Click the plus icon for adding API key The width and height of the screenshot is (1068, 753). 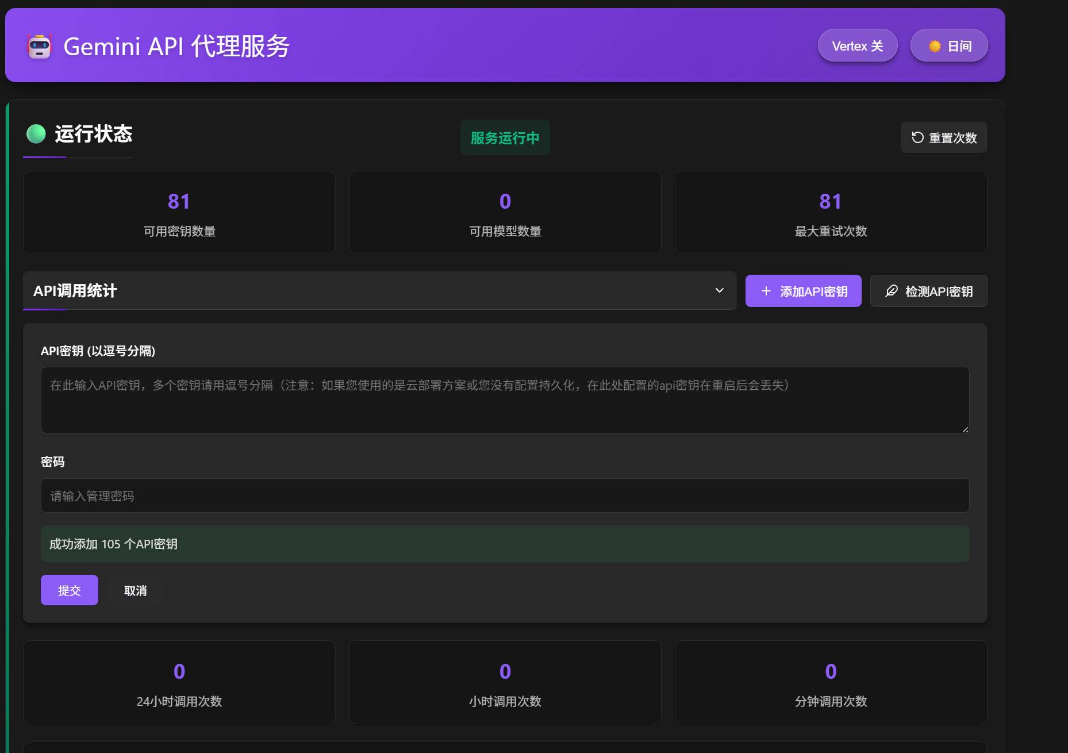tap(766, 291)
